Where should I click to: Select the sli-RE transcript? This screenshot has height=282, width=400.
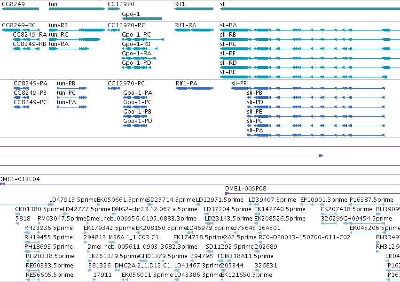click(x=303, y=77)
